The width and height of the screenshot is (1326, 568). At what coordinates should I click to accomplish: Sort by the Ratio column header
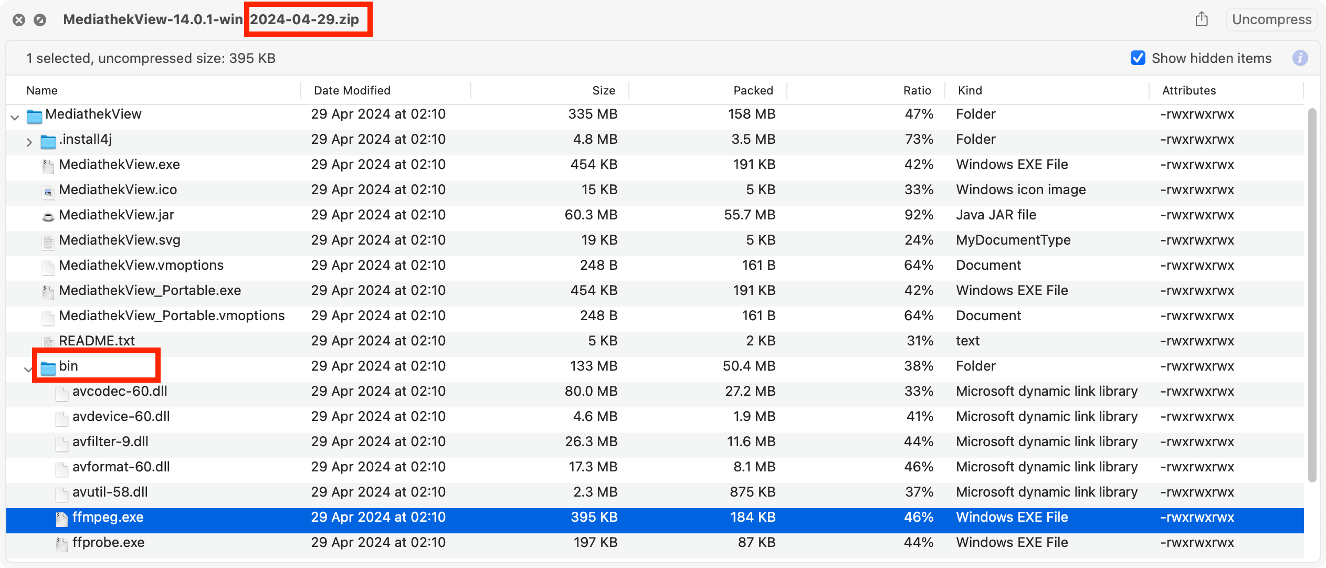click(917, 90)
